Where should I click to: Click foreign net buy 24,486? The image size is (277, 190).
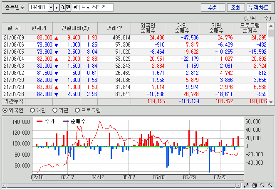coord(157,37)
